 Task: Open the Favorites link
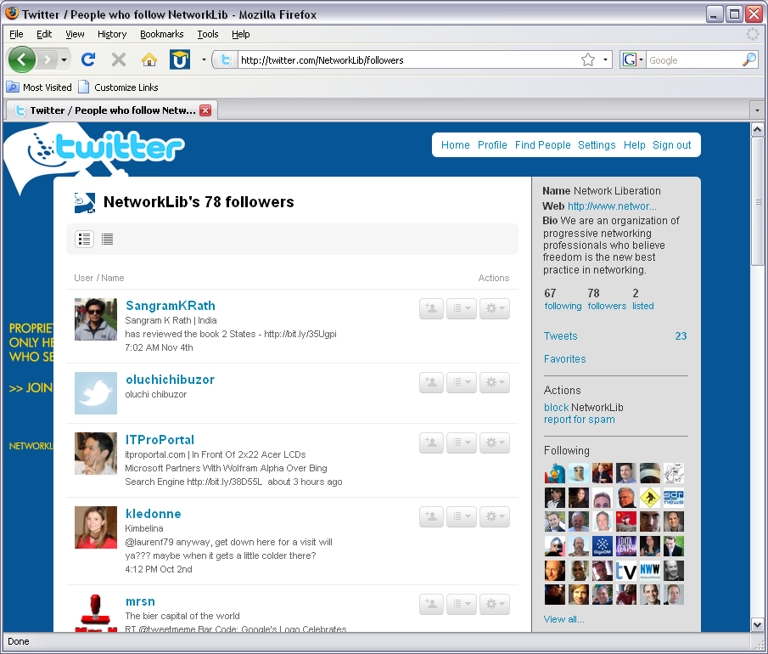click(564, 359)
